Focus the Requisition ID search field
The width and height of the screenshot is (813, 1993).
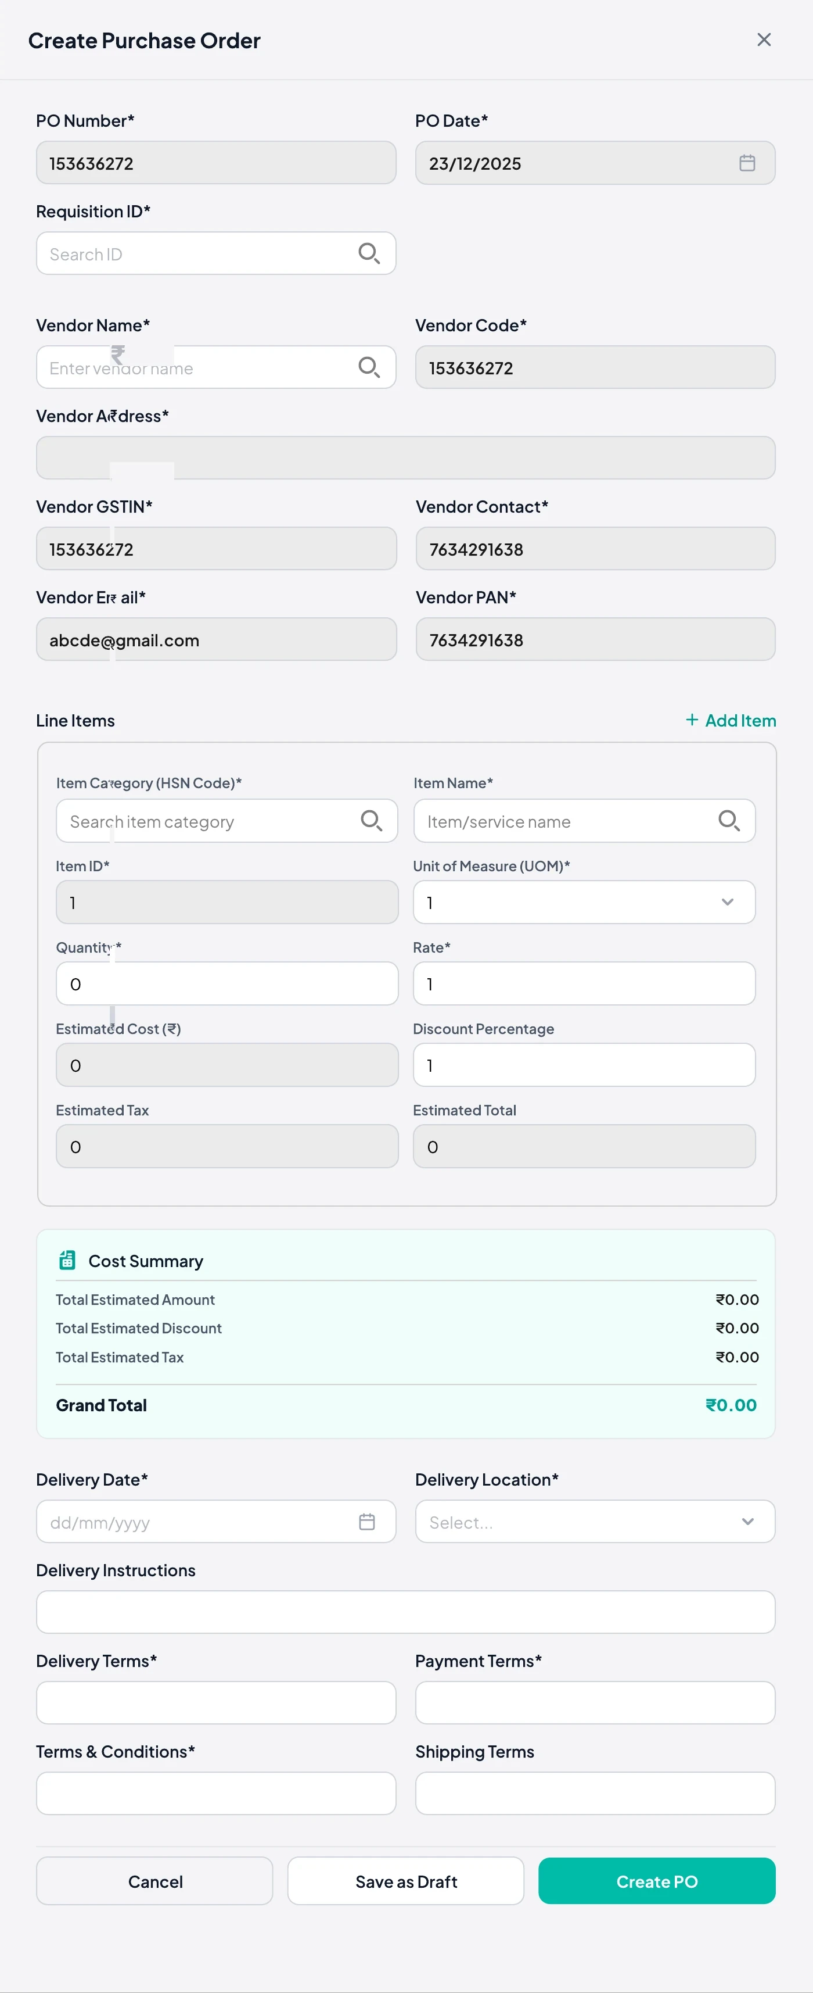217,253
